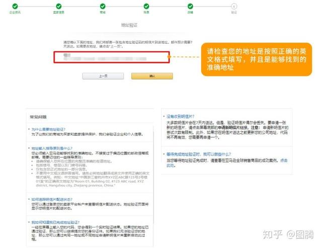Select the fourth green checkmark step

point(146,7)
